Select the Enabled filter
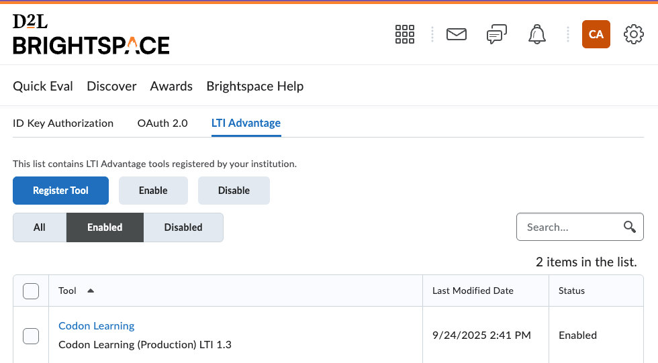The width and height of the screenshot is (658, 363). [105, 227]
